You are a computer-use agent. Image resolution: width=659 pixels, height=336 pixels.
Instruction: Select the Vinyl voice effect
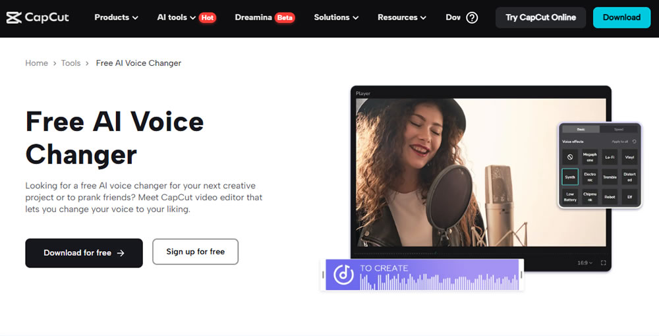pos(629,157)
